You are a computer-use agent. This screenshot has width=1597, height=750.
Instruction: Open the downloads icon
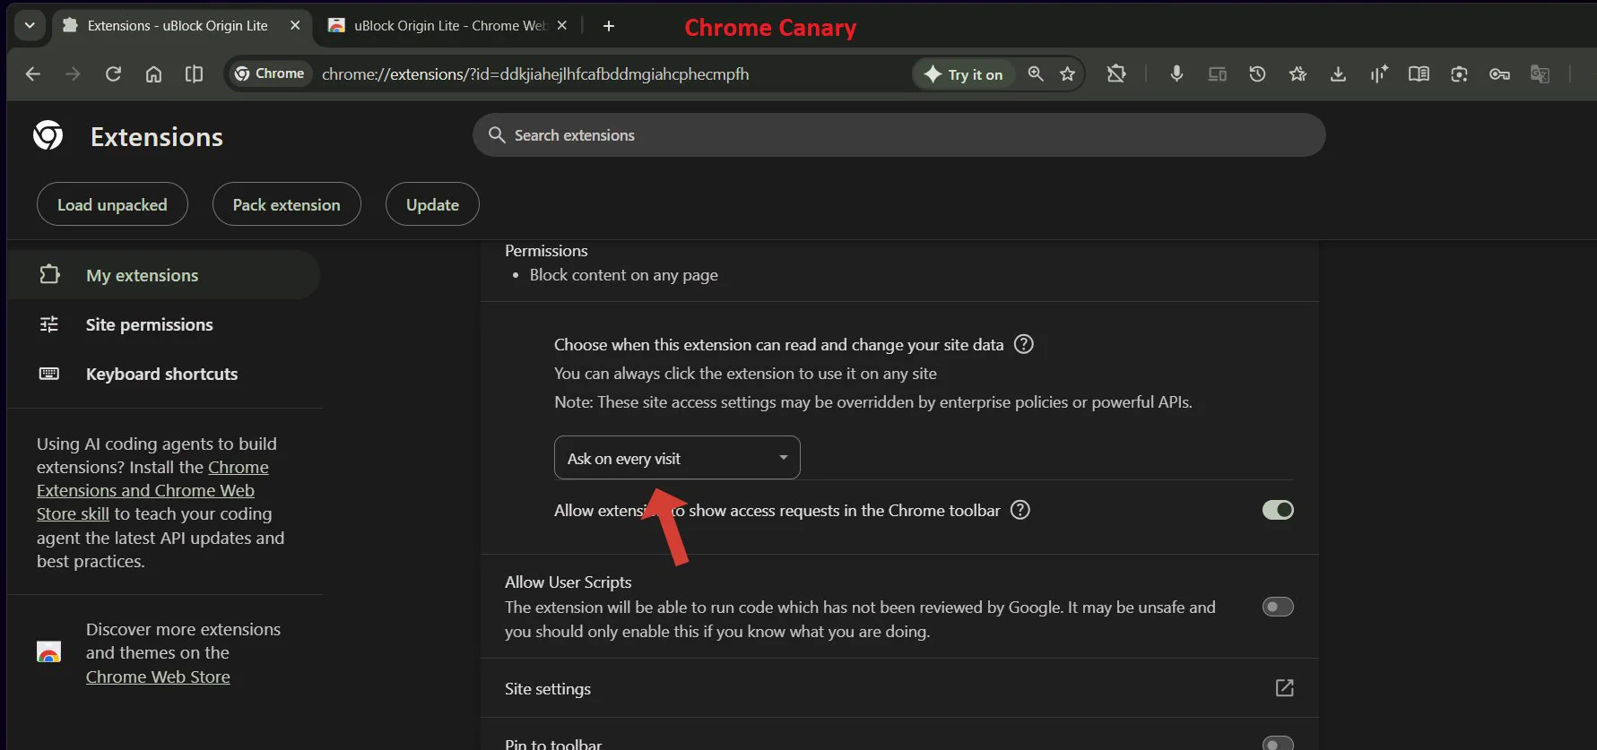tap(1338, 73)
